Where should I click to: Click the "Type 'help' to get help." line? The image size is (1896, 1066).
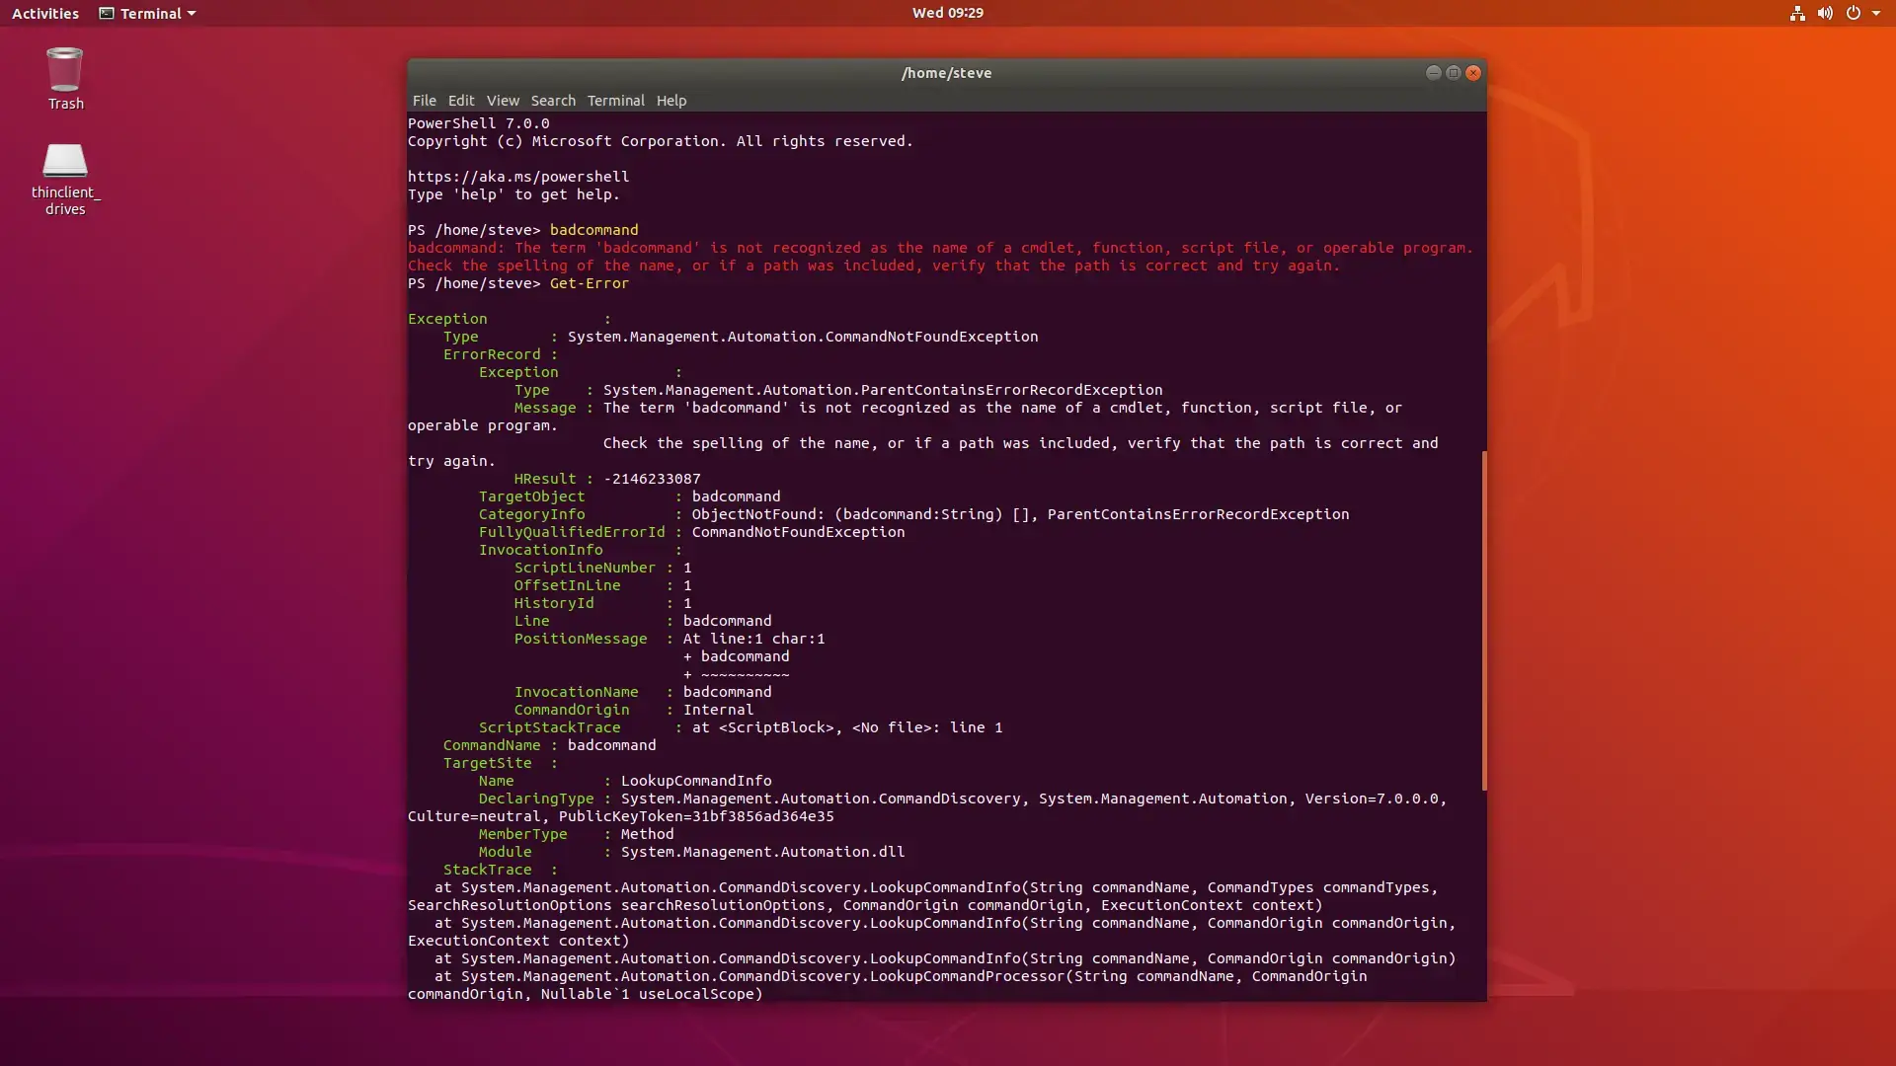(x=513, y=194)
